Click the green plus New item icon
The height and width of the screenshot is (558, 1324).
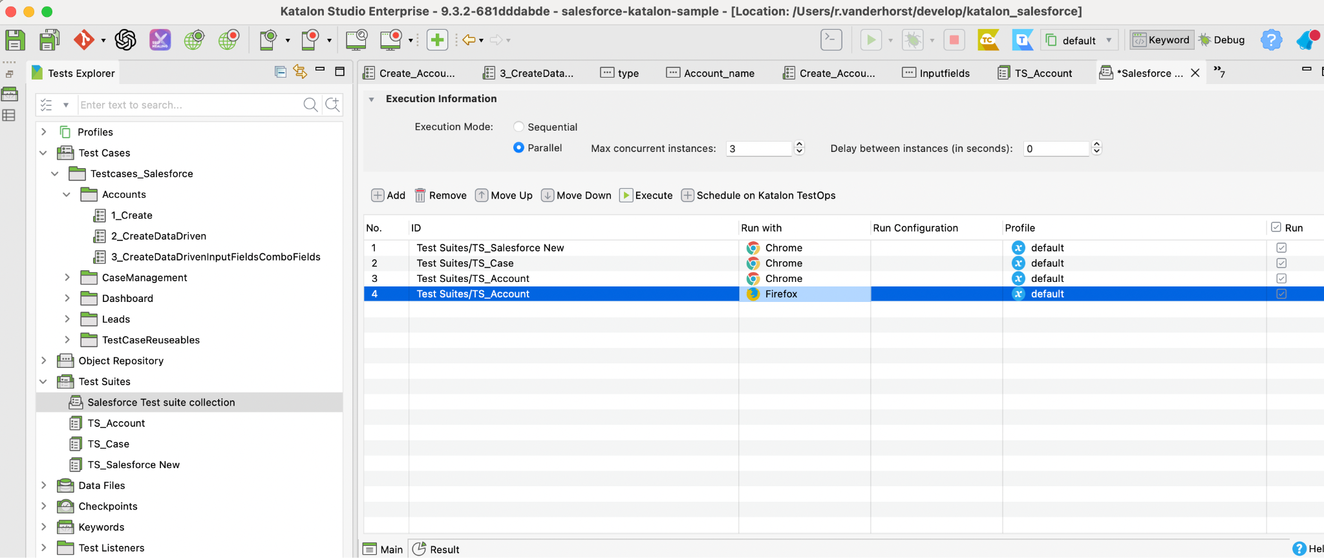coord(437,40)
